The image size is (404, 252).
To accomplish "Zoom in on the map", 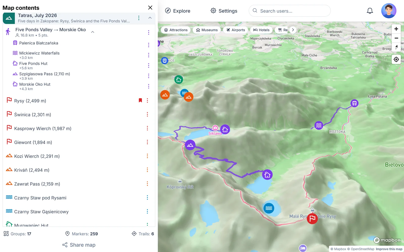I will (x=396, y=29).
